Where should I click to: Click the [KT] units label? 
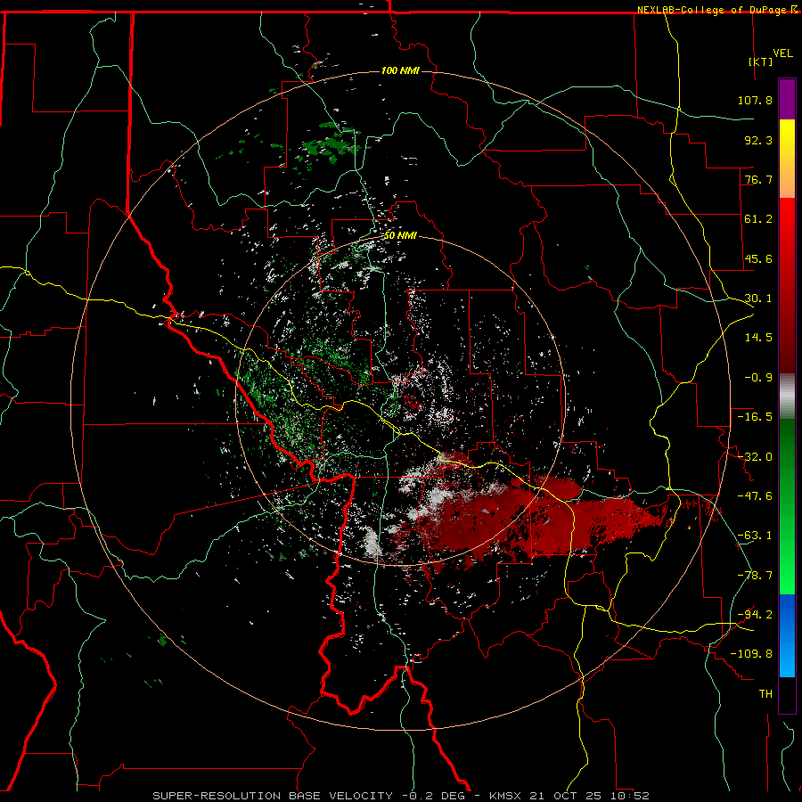(x=761, y=61)
